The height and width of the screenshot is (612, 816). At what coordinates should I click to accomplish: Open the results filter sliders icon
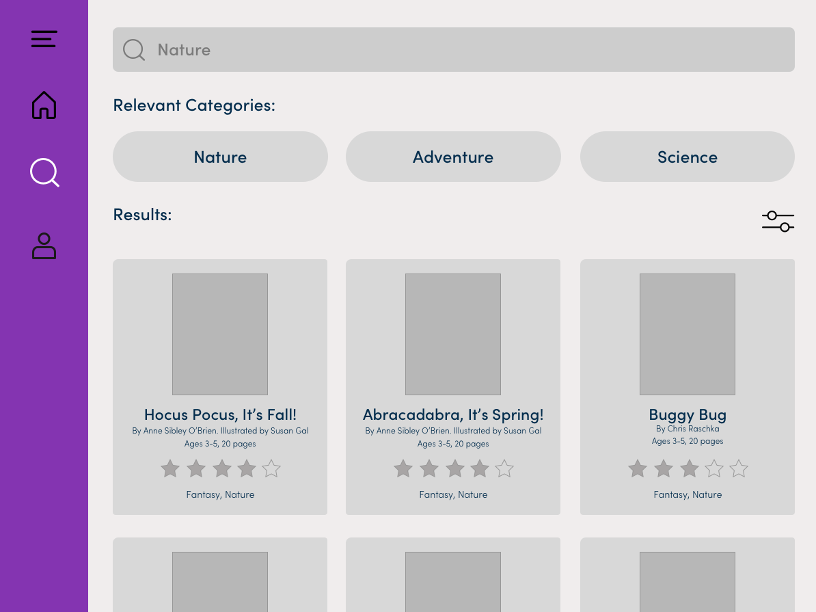tap(778, 222)
